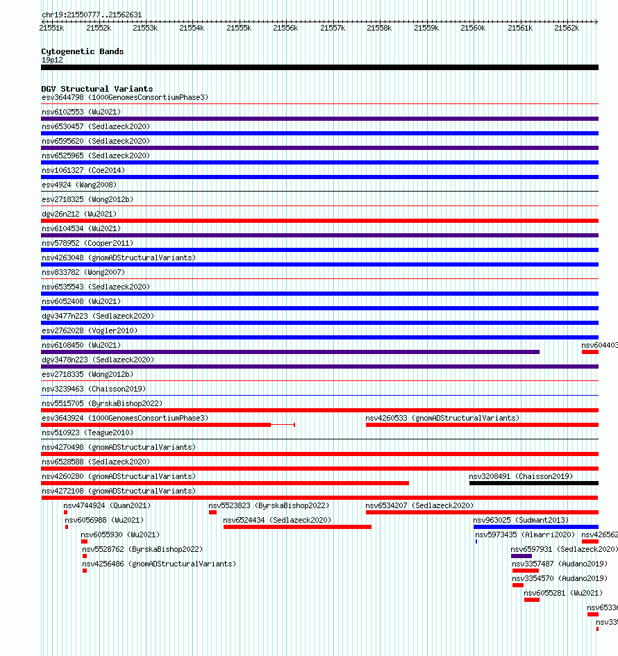
Task: Open the nsv963025 (Sudmant2013) variant
Action: [x=521, y=520]
